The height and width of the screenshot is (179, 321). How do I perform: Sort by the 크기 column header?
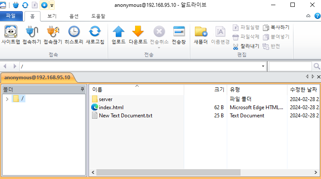(205, 89)
